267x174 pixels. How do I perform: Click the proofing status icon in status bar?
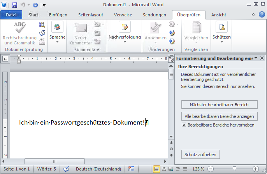[66, 169]
